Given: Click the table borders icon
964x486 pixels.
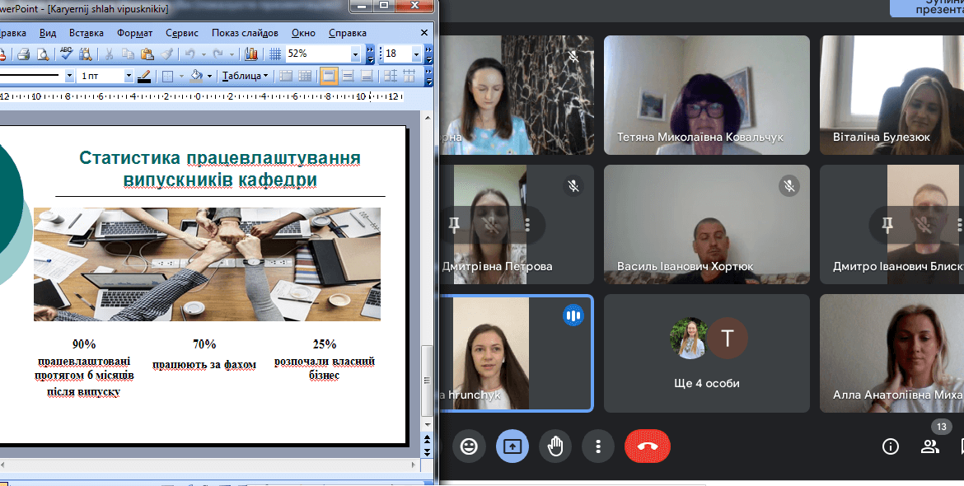Looking at the screenshot, I should (167, 76).
